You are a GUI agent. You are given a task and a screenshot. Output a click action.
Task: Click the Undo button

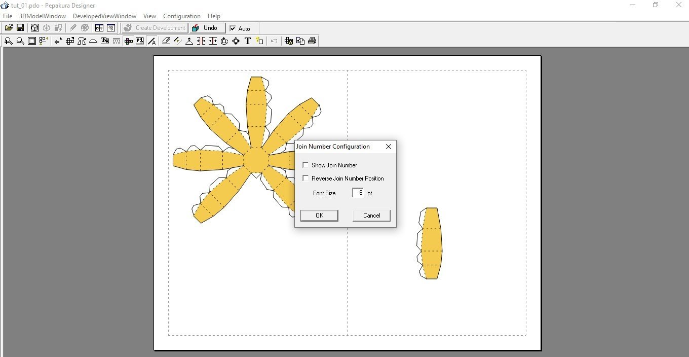coord(207,28)
